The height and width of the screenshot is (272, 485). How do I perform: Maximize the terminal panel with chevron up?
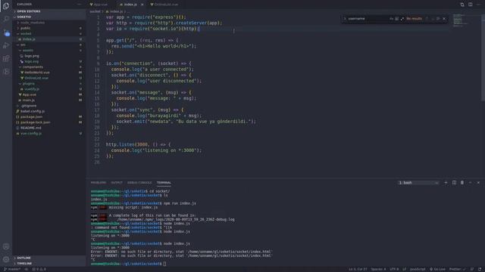point(470,183)
